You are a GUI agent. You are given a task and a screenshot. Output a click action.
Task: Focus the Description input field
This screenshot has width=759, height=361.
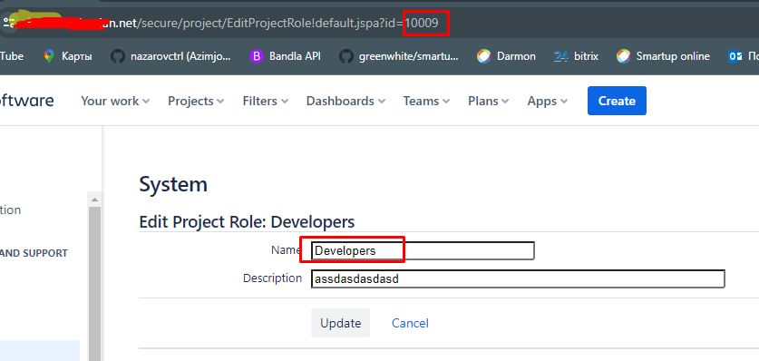point(518,278)
